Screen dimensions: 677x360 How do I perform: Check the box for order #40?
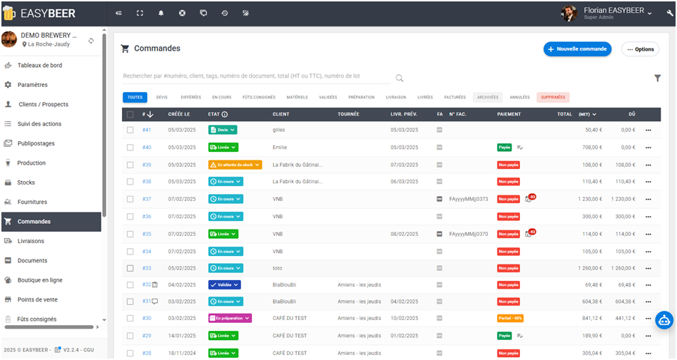(x=130, y=148)
